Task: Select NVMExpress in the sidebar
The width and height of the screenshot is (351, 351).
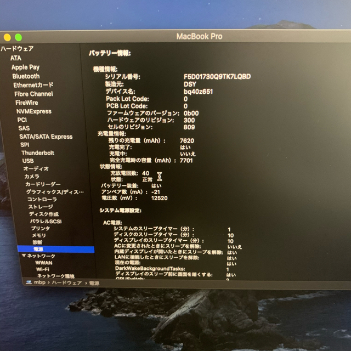Action: point(34,111)
